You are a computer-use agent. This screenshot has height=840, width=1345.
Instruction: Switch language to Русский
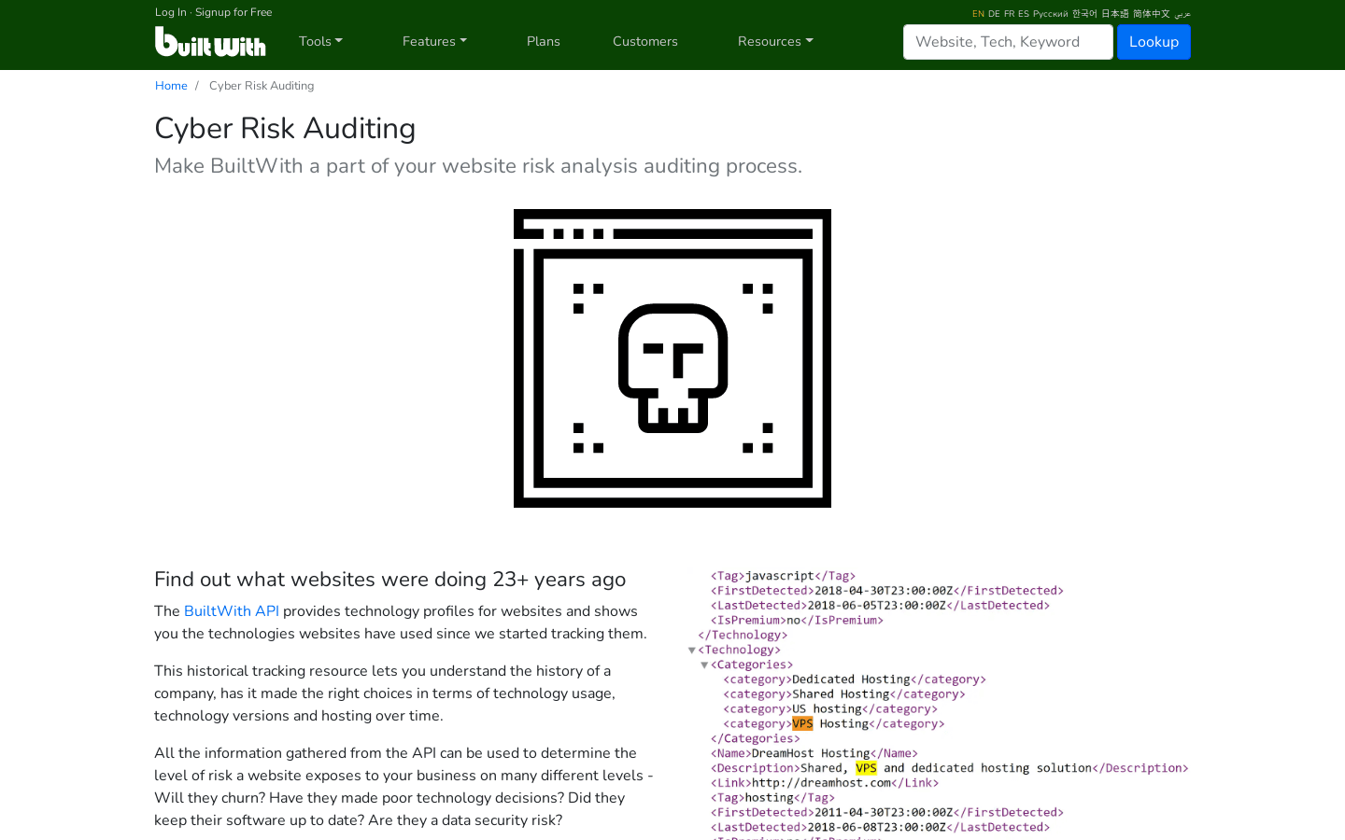1051,14
